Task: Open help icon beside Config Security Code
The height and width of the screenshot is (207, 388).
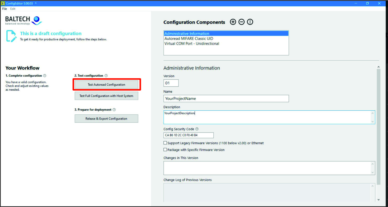Action: 197,129
